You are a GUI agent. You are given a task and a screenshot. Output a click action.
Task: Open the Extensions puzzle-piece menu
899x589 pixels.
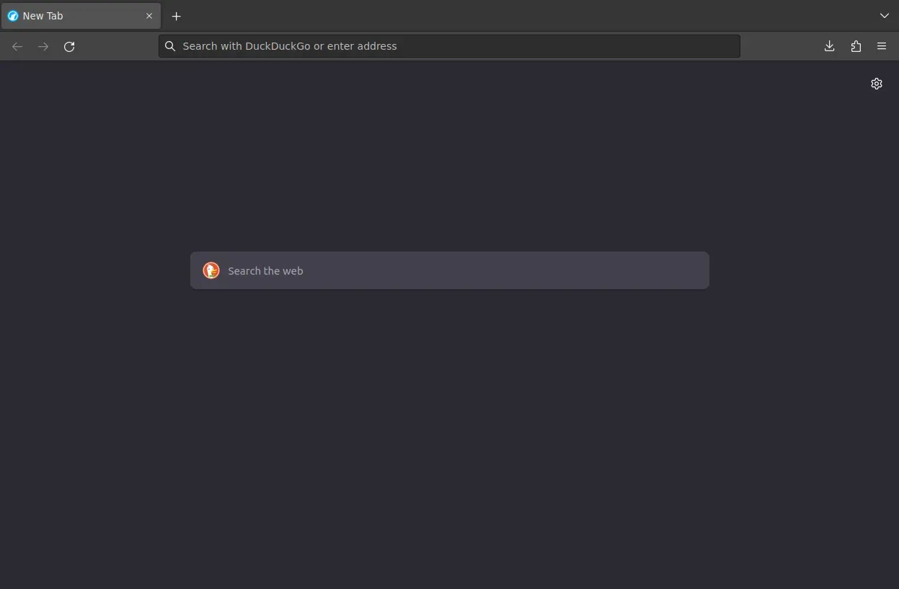(856, 46)
